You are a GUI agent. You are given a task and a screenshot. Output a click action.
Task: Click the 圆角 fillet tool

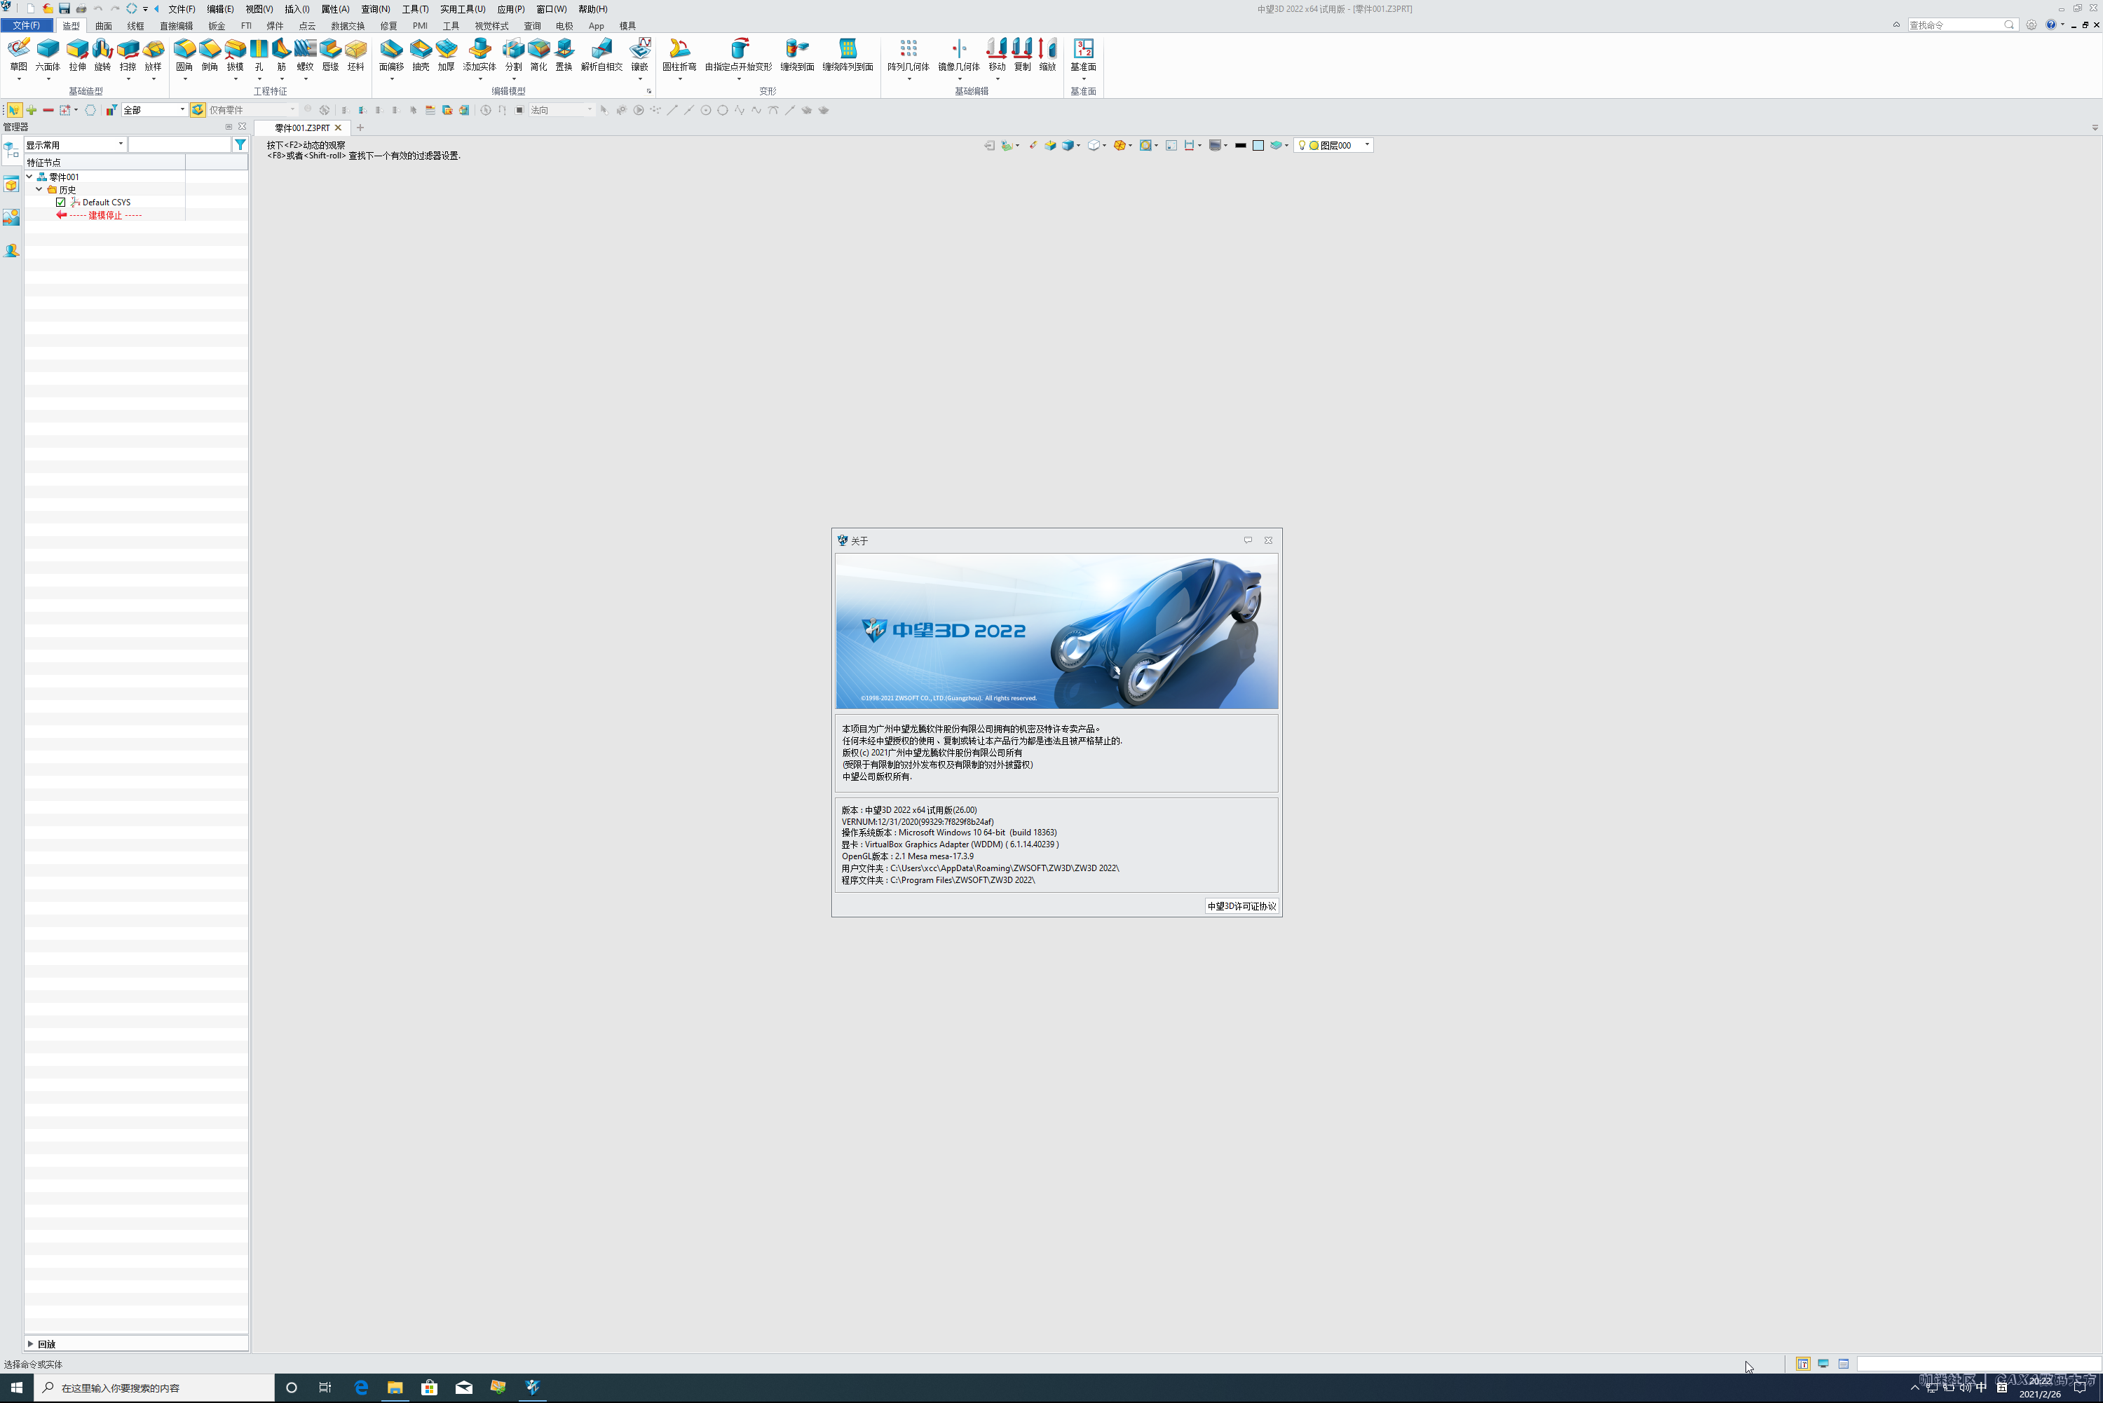[x=185, y=54]
